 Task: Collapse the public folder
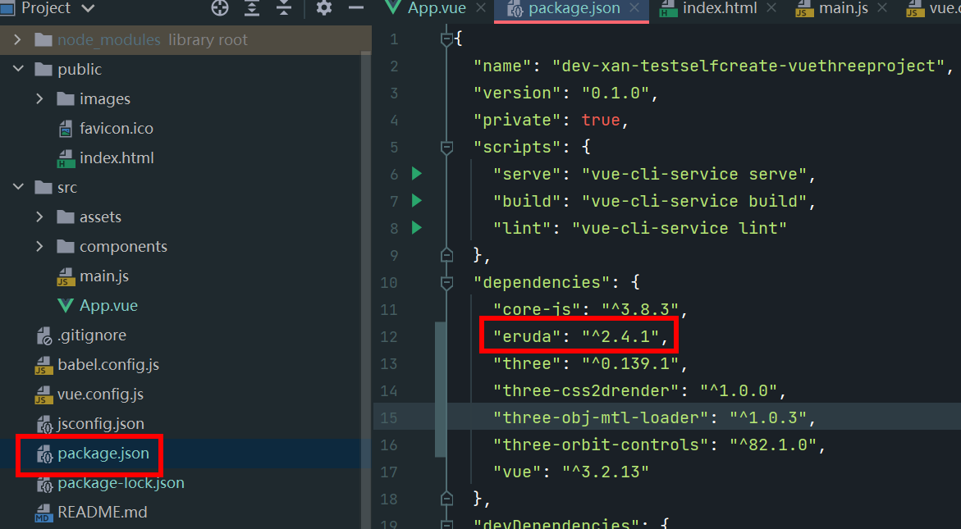(x=18, y=69)
